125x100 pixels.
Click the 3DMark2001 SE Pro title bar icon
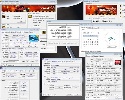pos(1,1)
